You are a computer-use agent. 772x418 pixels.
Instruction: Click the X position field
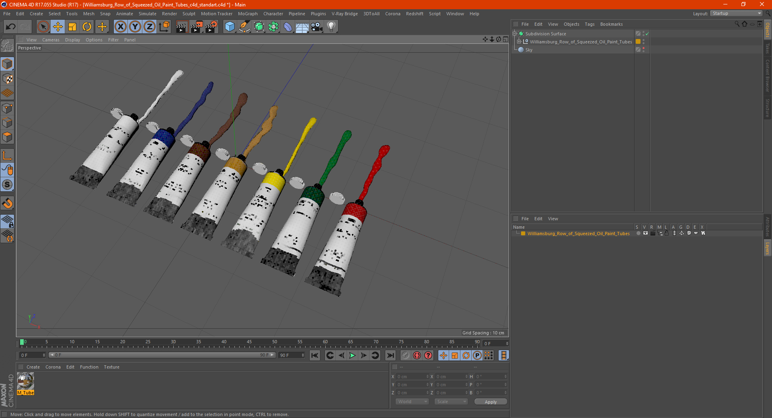(x=413, y=377)
